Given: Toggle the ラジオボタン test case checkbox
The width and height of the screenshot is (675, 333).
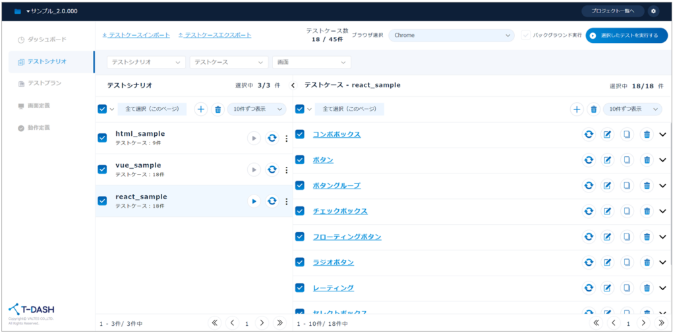Looking at the screenshot, I should coord(300,262).
